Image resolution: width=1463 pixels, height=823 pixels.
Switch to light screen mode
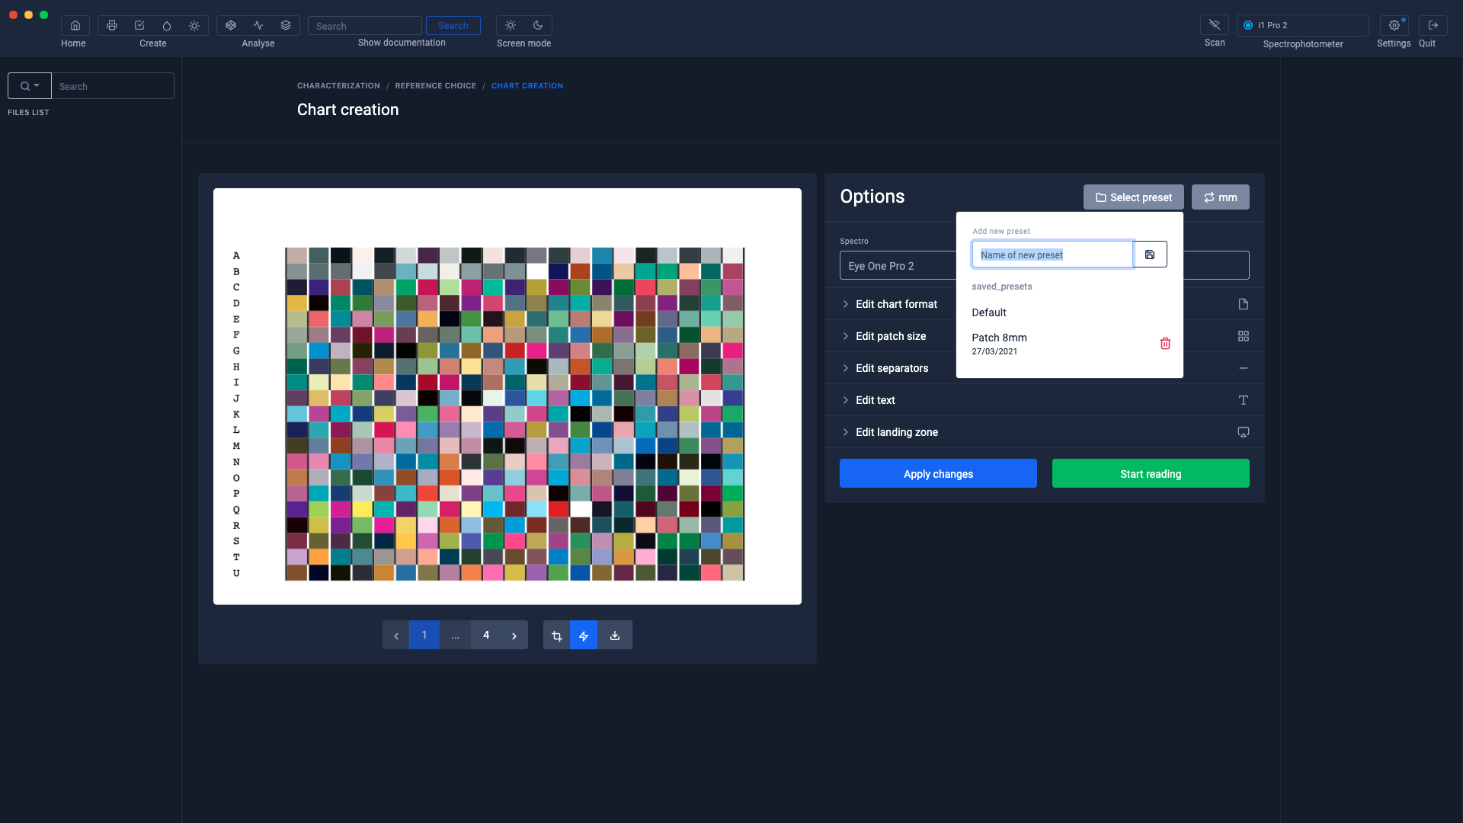511,25
